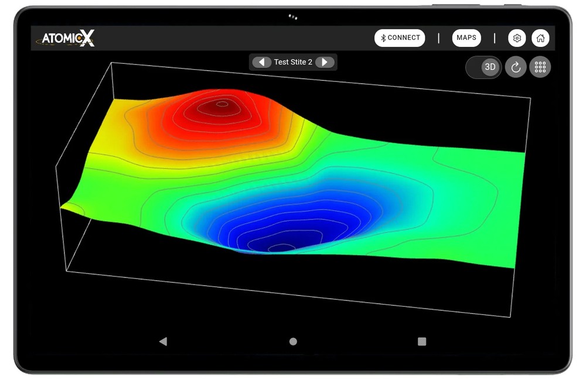Tap the Android back triangle
Viewport: 586px width, 380px height.
(163, 341)
